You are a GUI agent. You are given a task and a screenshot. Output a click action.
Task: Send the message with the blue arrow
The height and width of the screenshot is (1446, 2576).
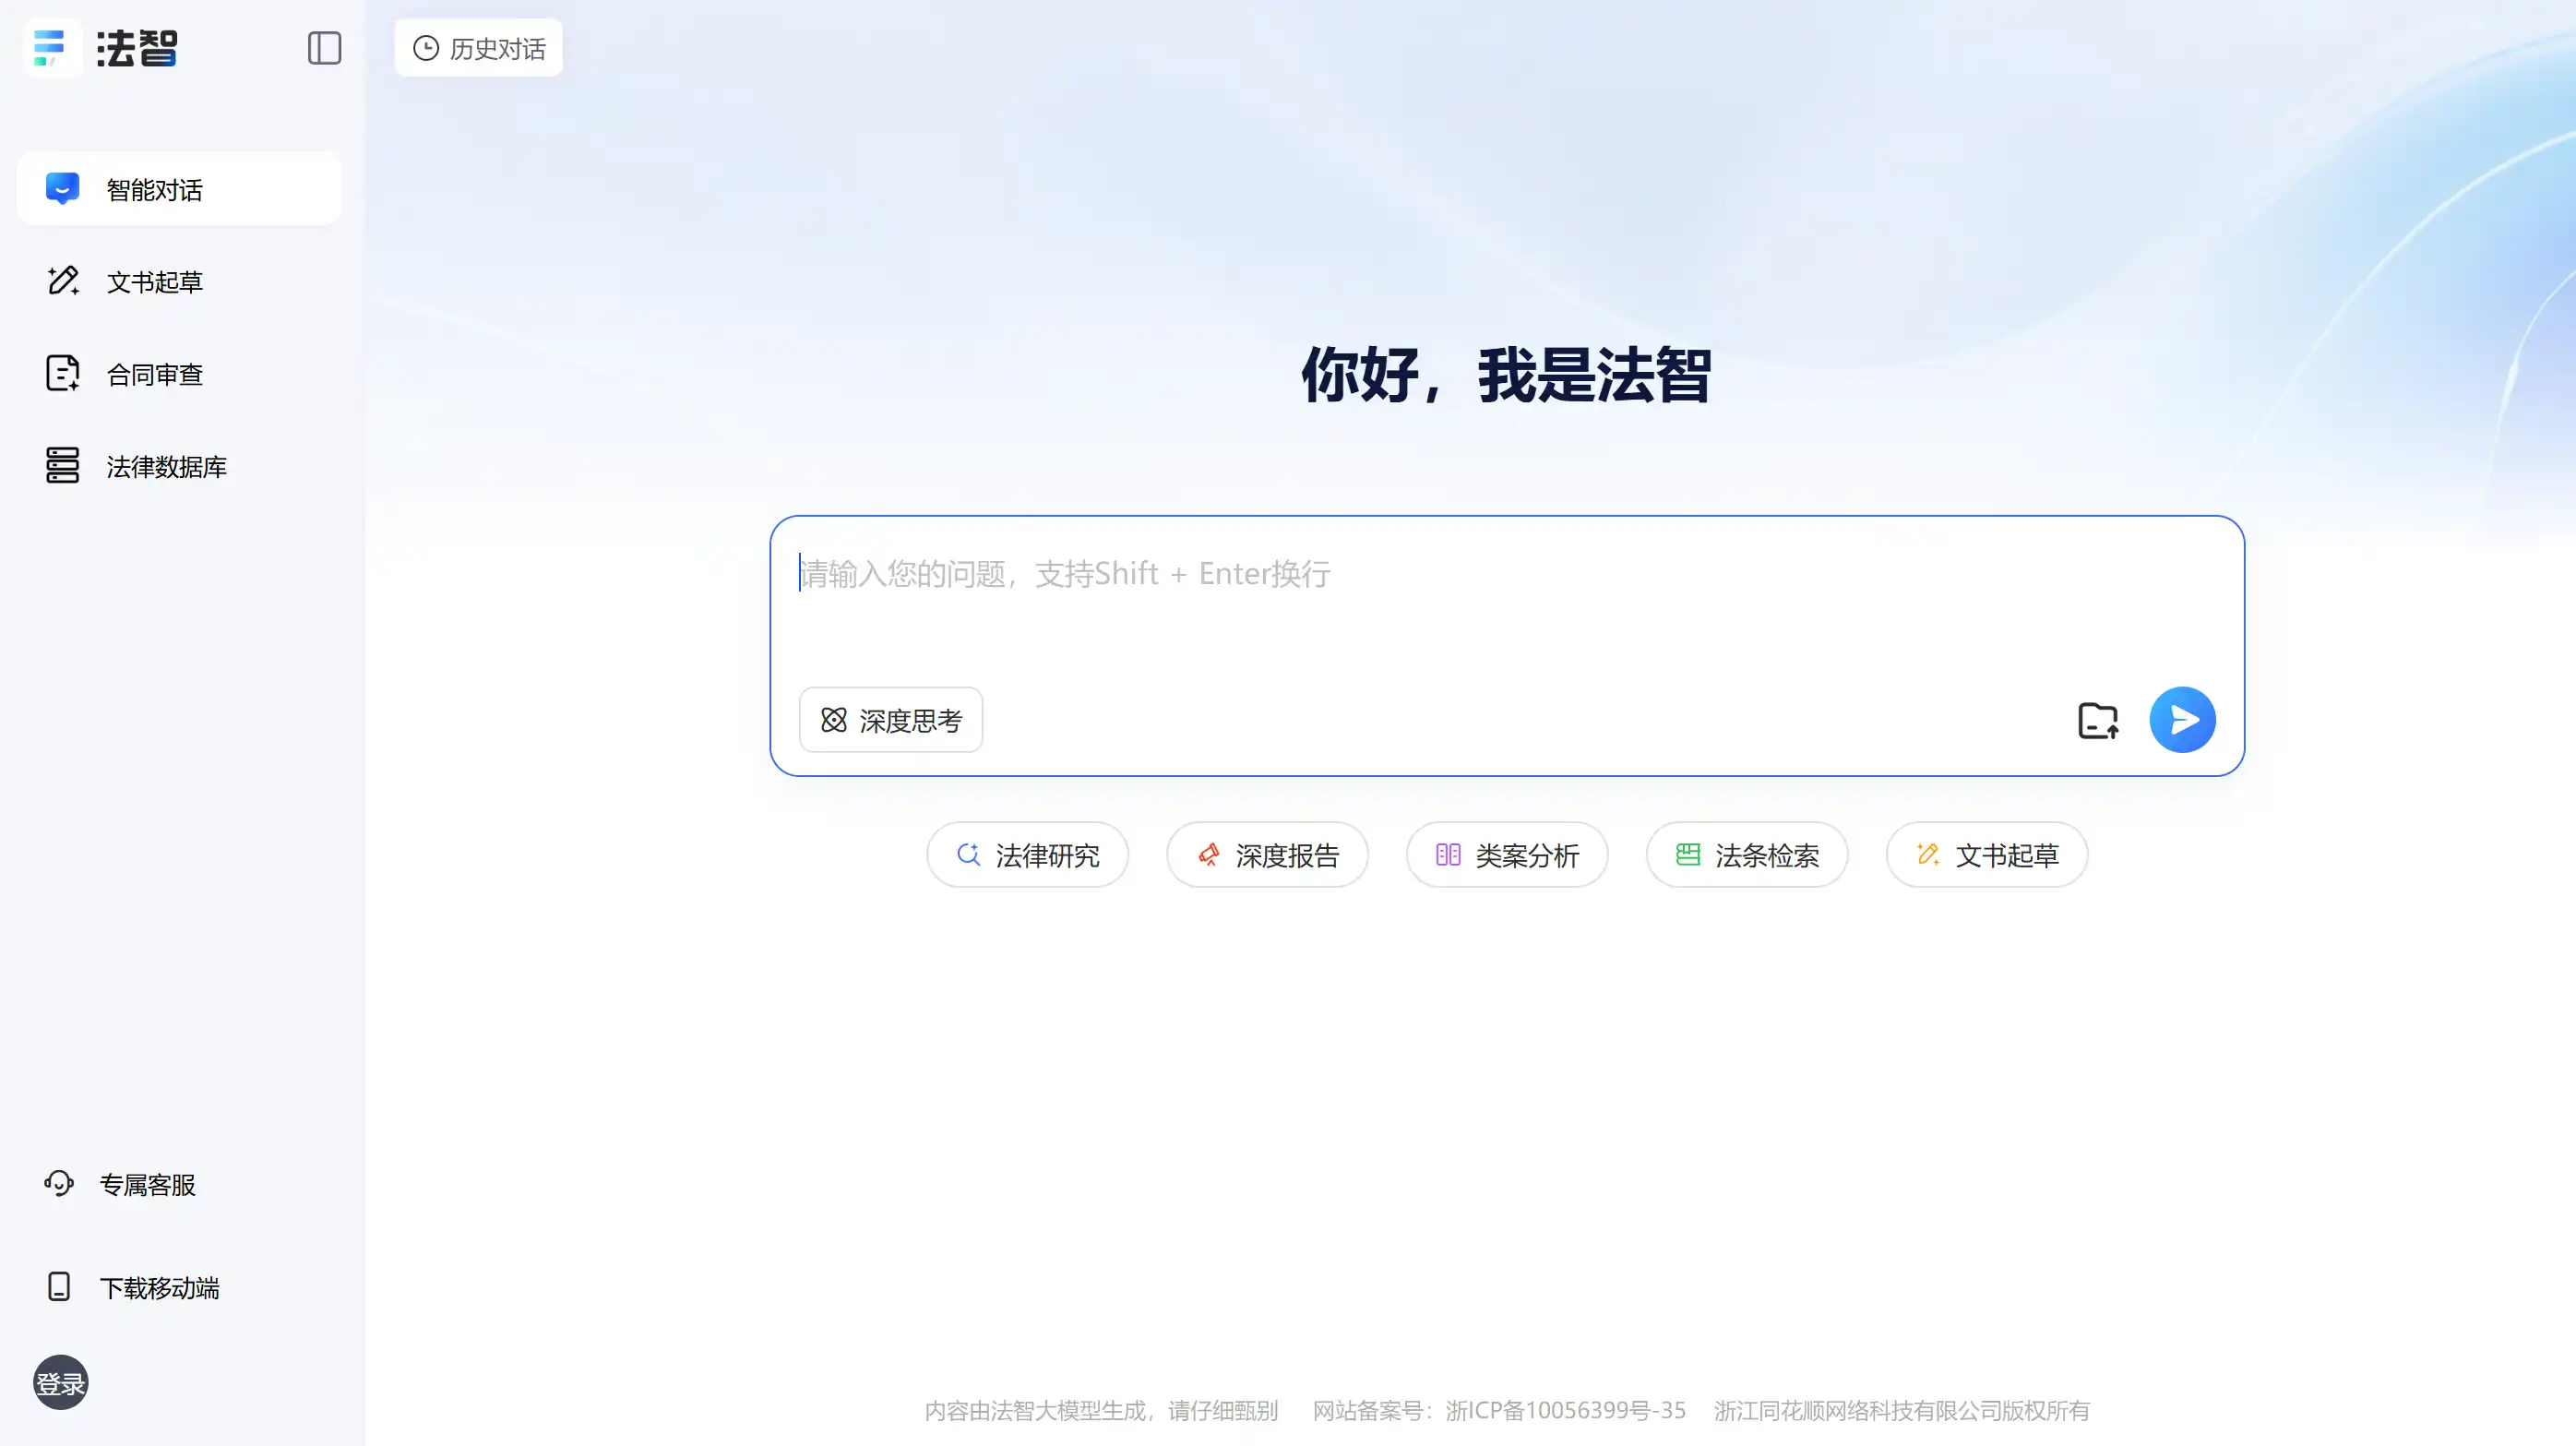pyautogui.click(x=2182, y=720)
